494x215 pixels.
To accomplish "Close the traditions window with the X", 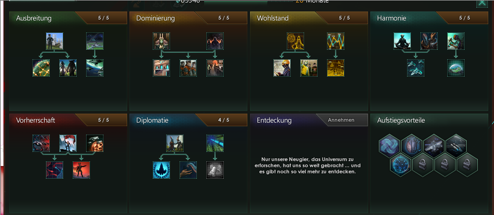I will coord(482,3).
